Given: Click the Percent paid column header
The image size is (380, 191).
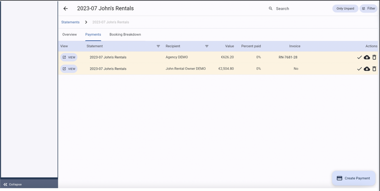Looking at the screenshot, I should (x=251, y=46).
